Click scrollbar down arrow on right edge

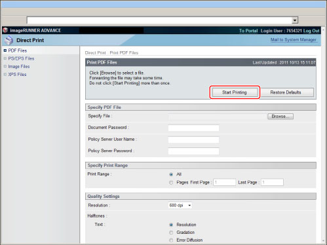(x=324, y=241)
